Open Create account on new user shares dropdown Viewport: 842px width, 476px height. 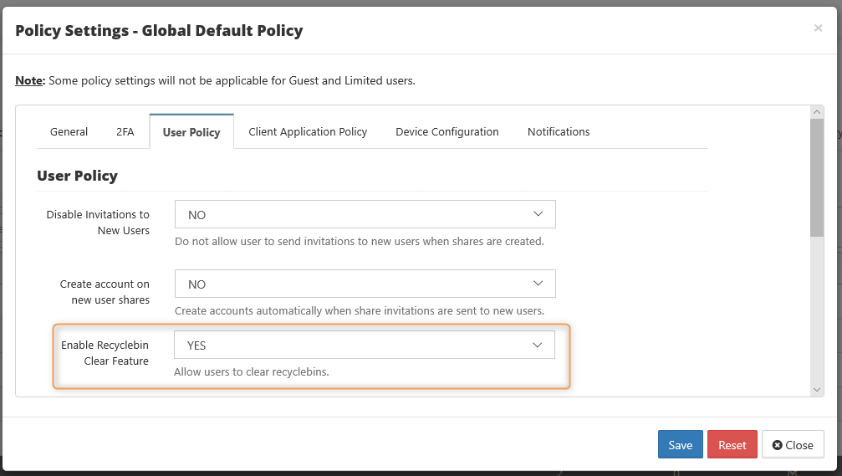coord(365,284)
